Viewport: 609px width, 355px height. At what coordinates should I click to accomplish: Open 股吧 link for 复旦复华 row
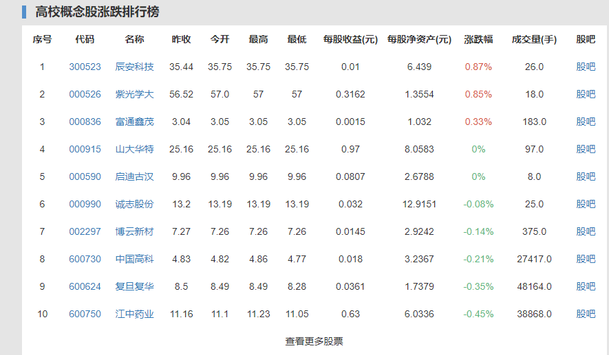[586, 286]
